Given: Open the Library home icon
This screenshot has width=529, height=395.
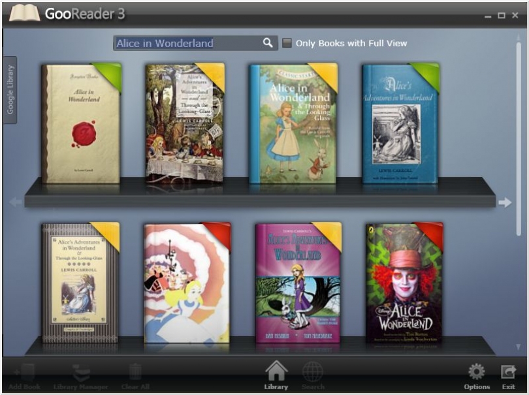Looking at the screenshot, I should (276, 371).
